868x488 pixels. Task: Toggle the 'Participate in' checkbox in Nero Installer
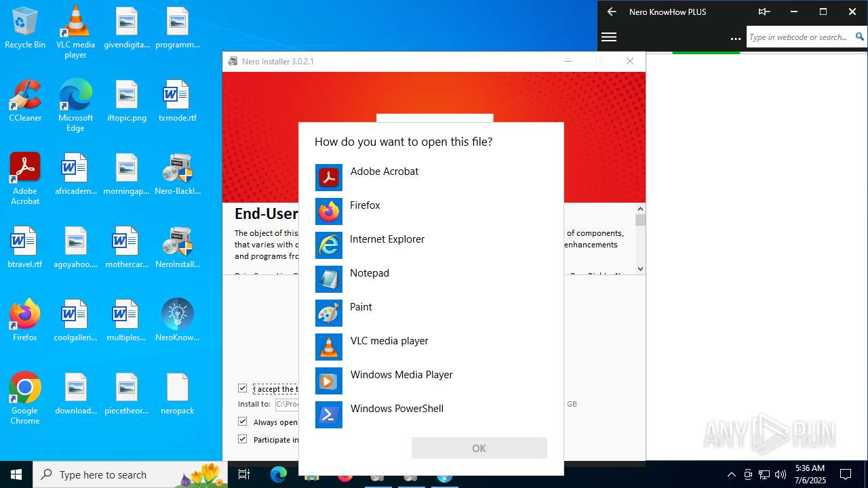coord(243,439)
